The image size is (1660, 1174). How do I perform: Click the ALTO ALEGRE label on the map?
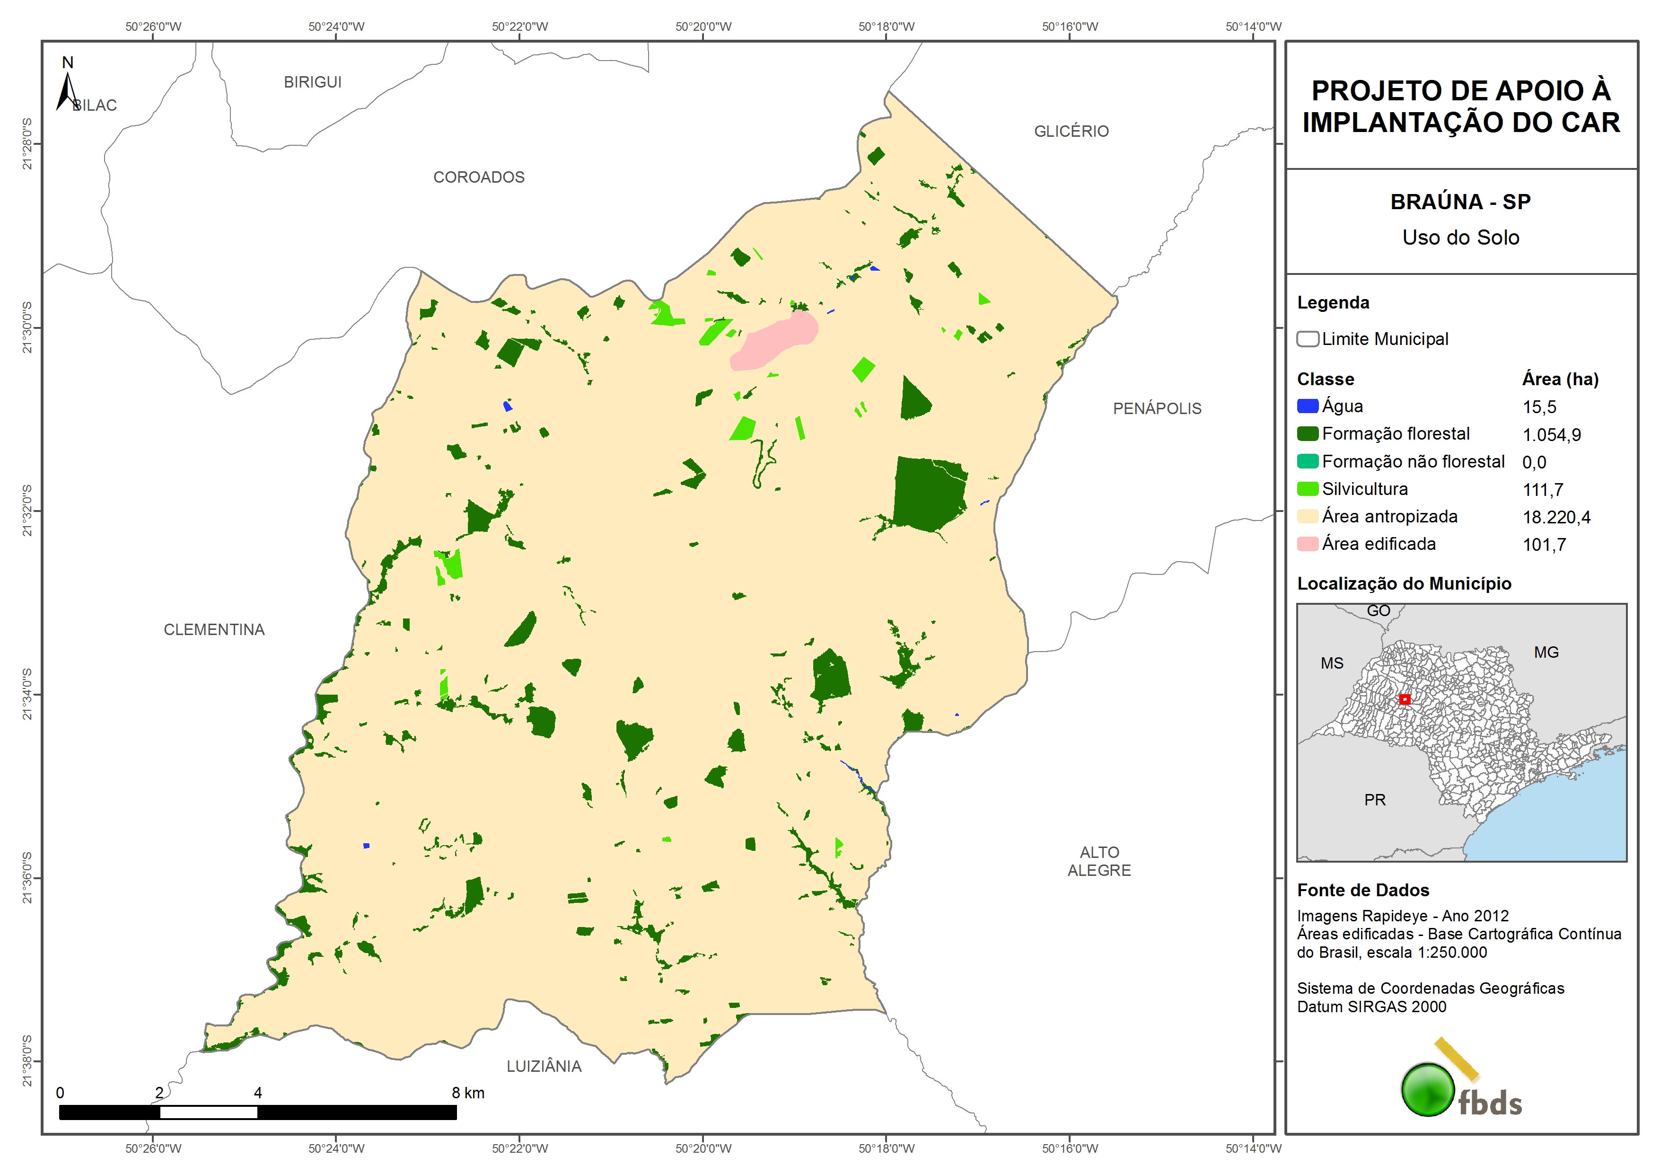point(1099,862)
